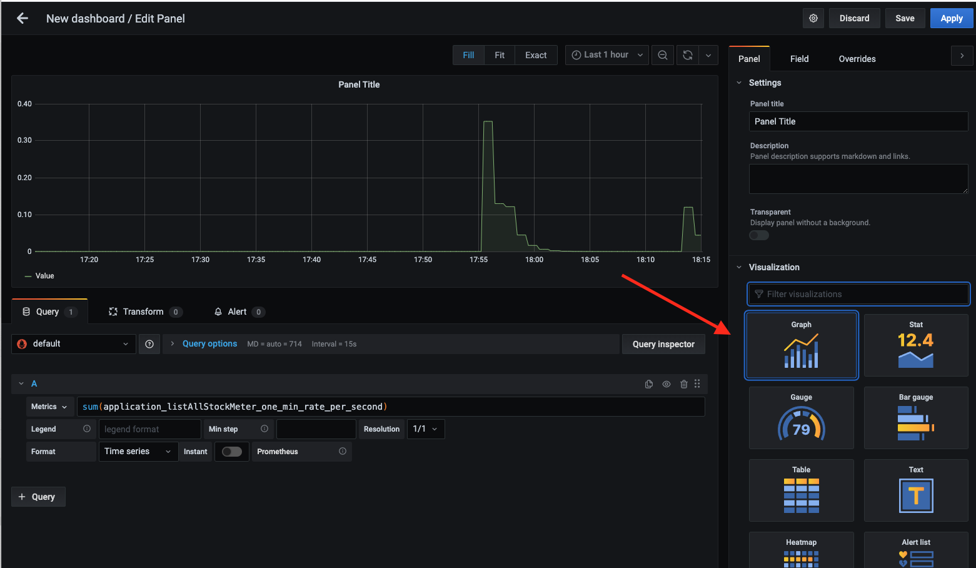
Task: Select the Alert list visualization
Action: (x=916, y=550)
